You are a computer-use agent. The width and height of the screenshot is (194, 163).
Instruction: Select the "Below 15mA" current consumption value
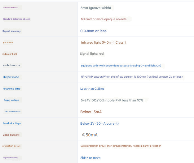tap(91, 112)
